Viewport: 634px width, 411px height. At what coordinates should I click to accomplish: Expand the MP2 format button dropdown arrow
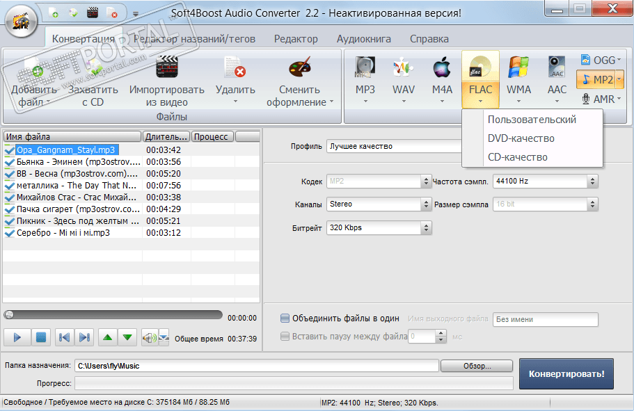[x=619, y=79]
